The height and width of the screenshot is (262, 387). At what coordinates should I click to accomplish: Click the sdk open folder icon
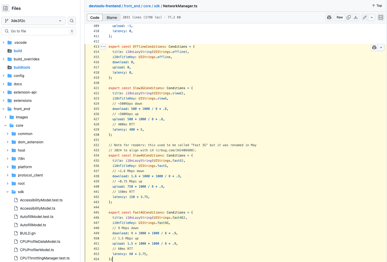point(14,192)
